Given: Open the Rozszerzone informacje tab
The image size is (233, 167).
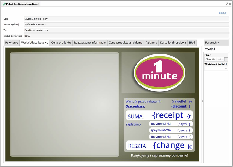Looking at the screenshot, I should 90,43.
